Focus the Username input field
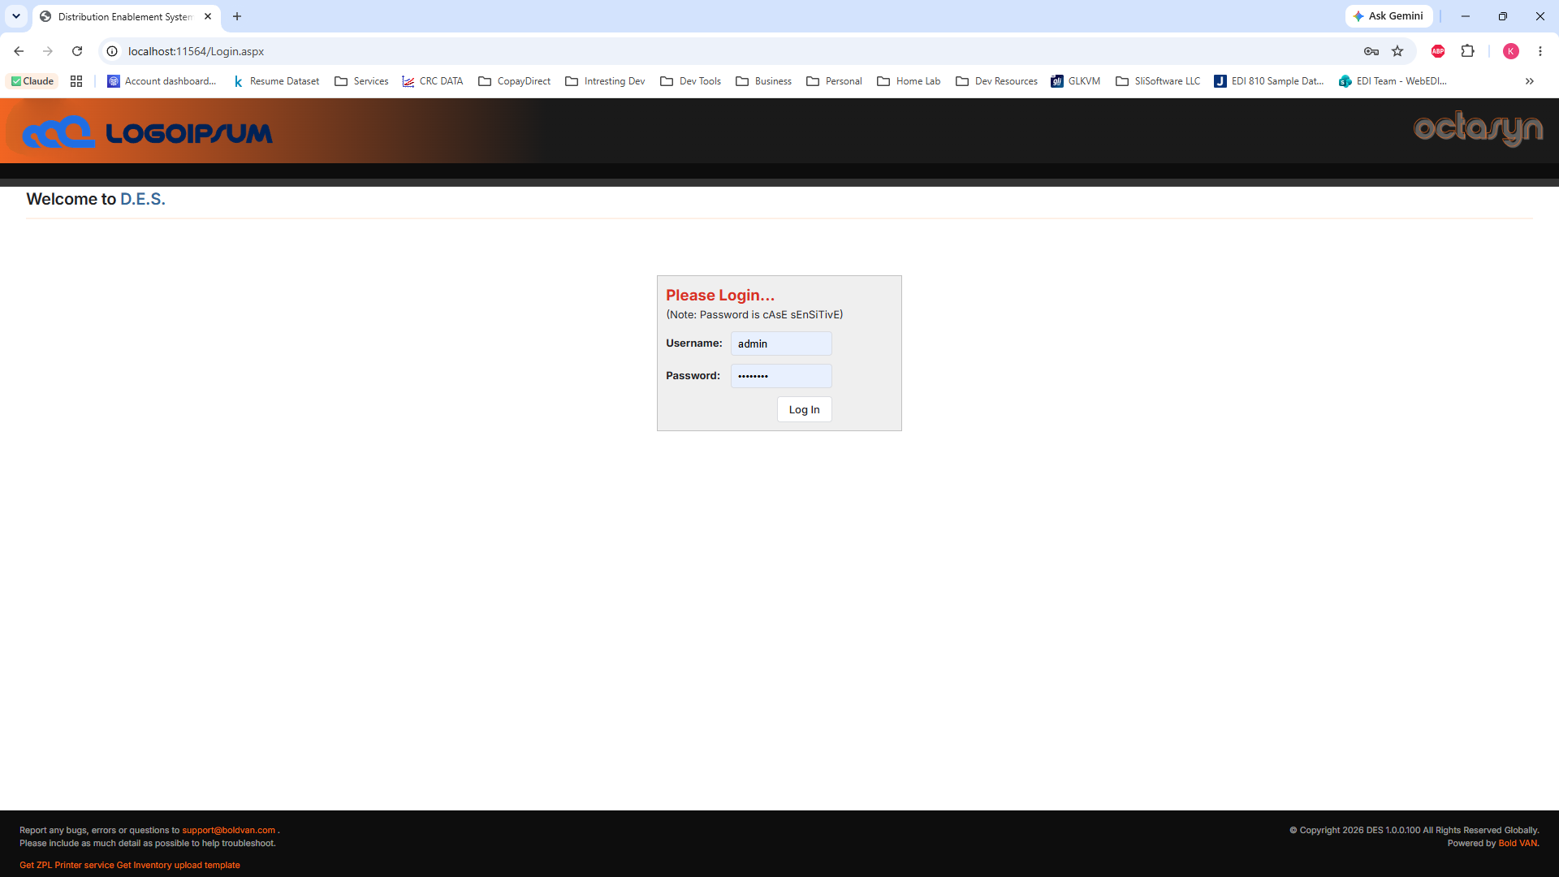This screenshot has width=1559, height=877. tap(781, 343)
